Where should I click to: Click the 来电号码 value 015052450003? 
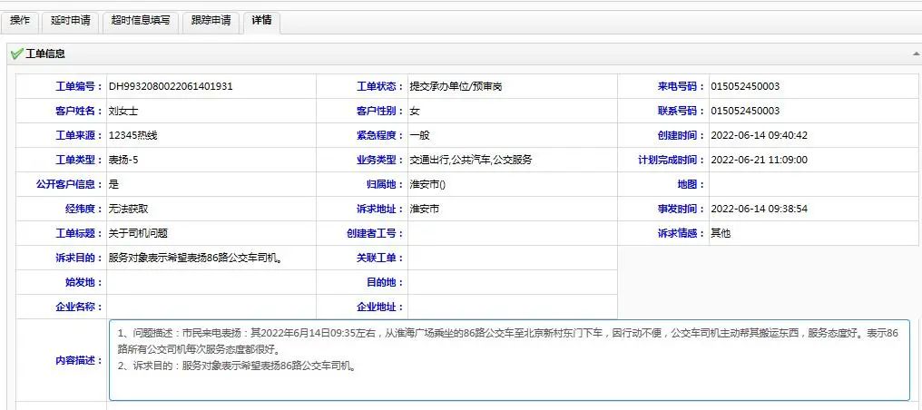pyautogui.click(x=745, y=86)
